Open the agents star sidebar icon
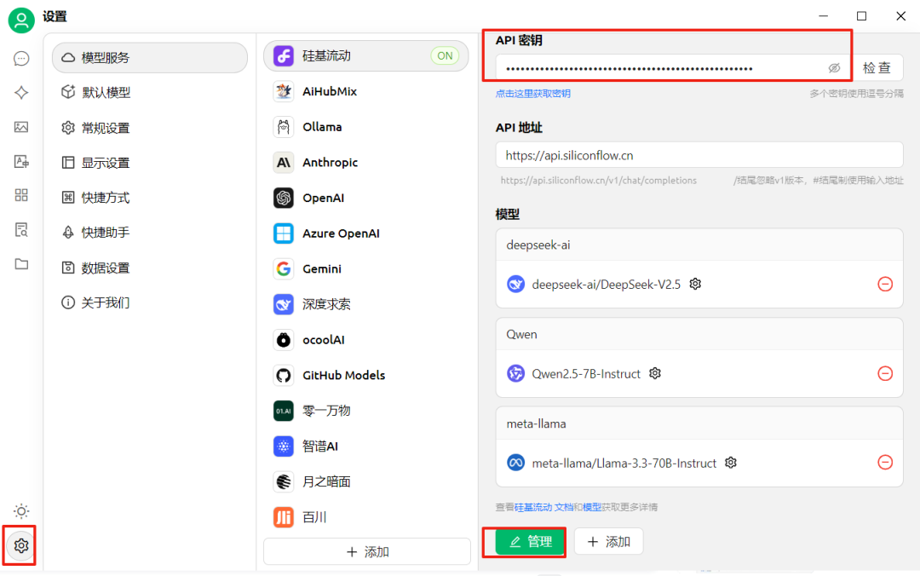The image size is (920, 576). click(x=21, y=93)
